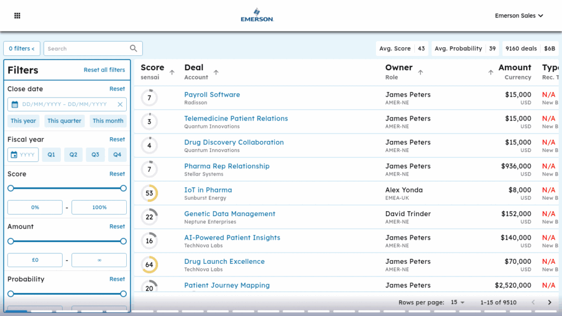
Task: Click Amount slider minimum handle
Action: 11,241
